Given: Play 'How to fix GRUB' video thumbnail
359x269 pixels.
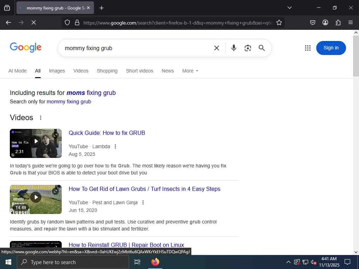Looking at the screenshot, I should click(36, 143).
